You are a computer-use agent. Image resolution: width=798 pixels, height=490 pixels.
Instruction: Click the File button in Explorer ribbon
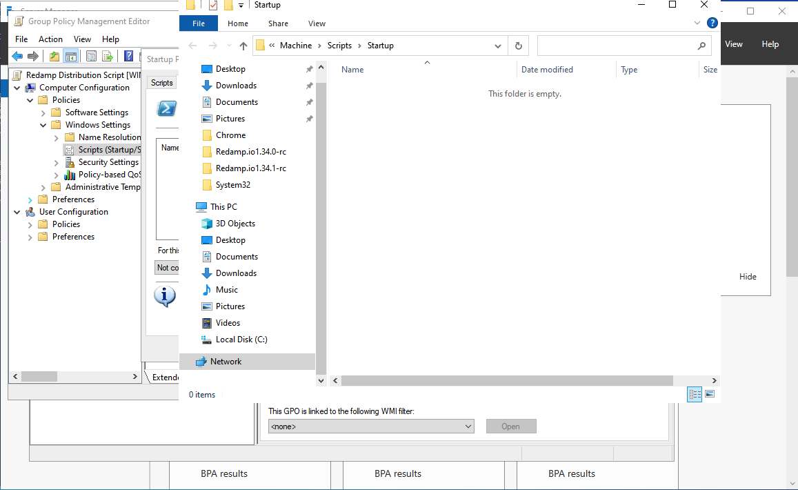(199, 23)
